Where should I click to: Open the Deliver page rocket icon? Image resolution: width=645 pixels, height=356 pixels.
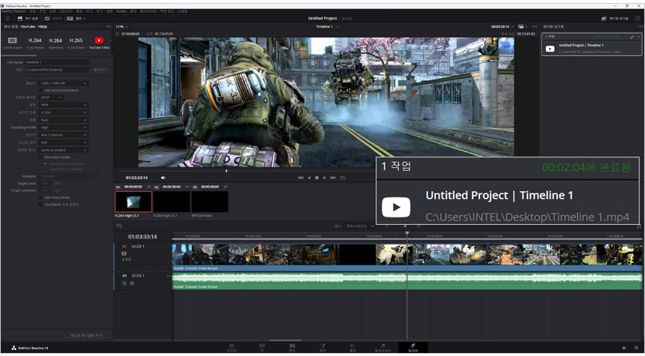click(x=412, y=346)
